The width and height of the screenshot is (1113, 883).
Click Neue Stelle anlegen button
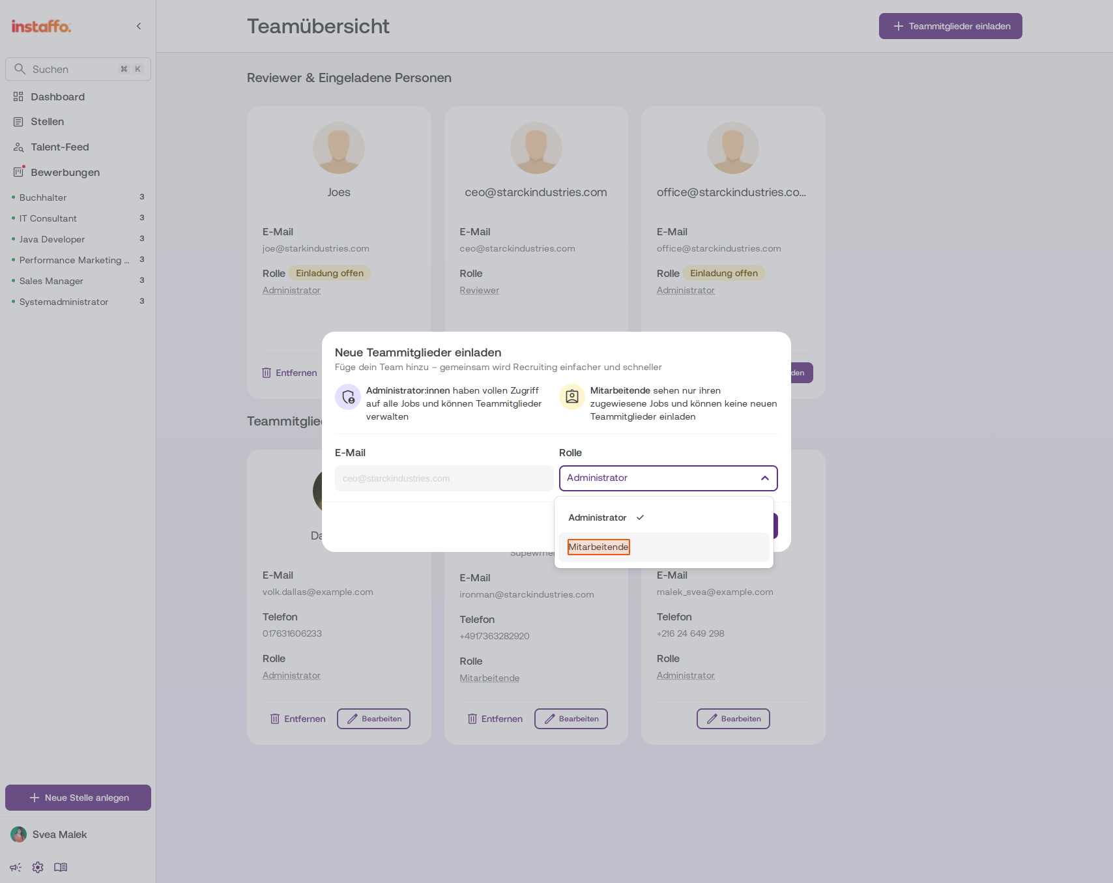click(x=78, y=798)
